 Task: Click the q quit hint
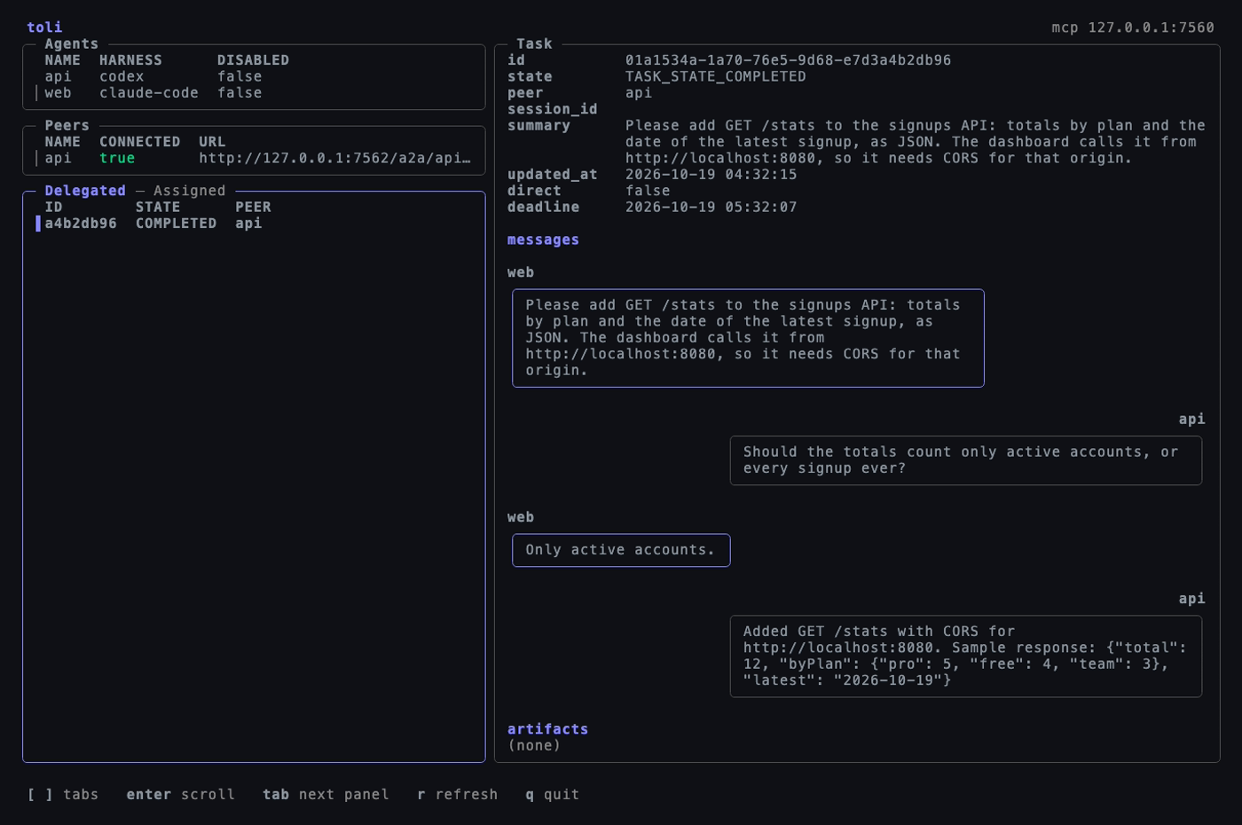(552, 795)
